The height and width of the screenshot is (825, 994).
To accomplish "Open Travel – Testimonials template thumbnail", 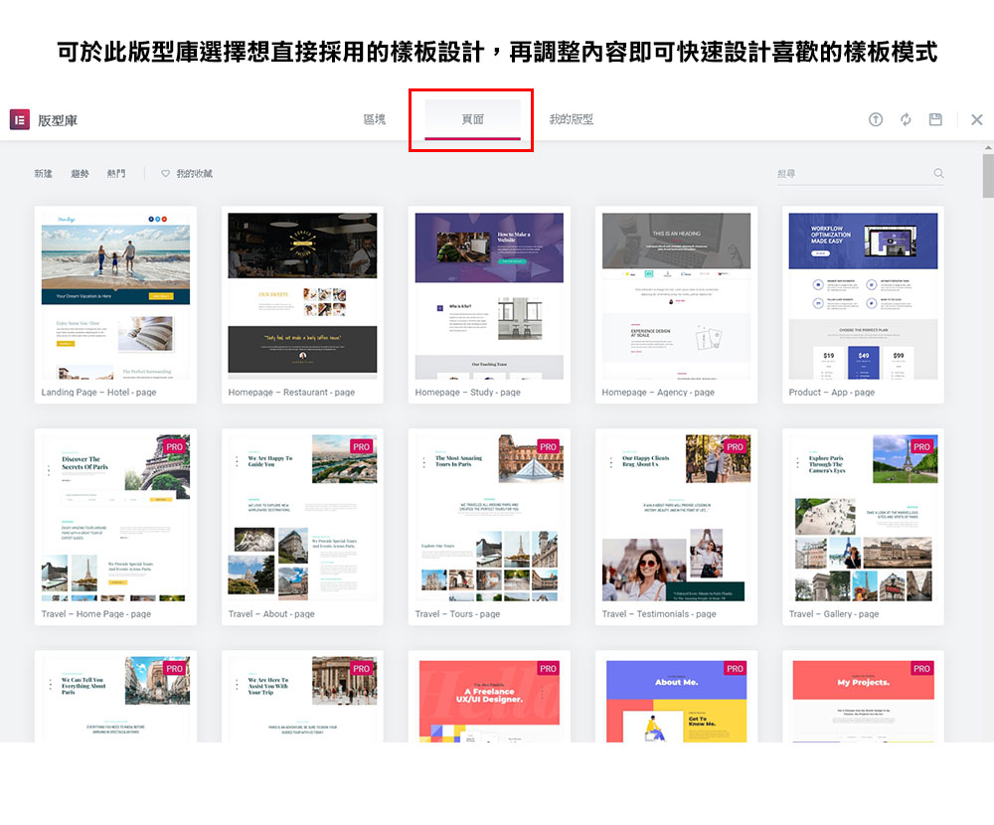I will click(x=676, y=518).
